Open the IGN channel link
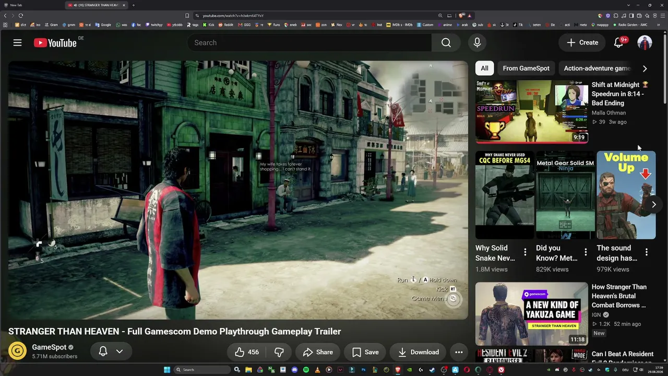 coord(596,315)
